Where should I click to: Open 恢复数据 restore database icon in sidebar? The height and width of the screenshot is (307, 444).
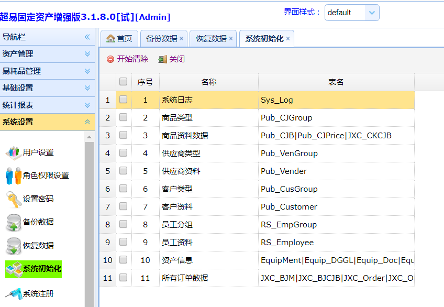[x=14, y=245]
